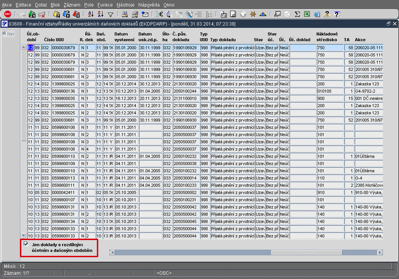
Task: Click the Sigma sum icon
Action: pos(297,14)
